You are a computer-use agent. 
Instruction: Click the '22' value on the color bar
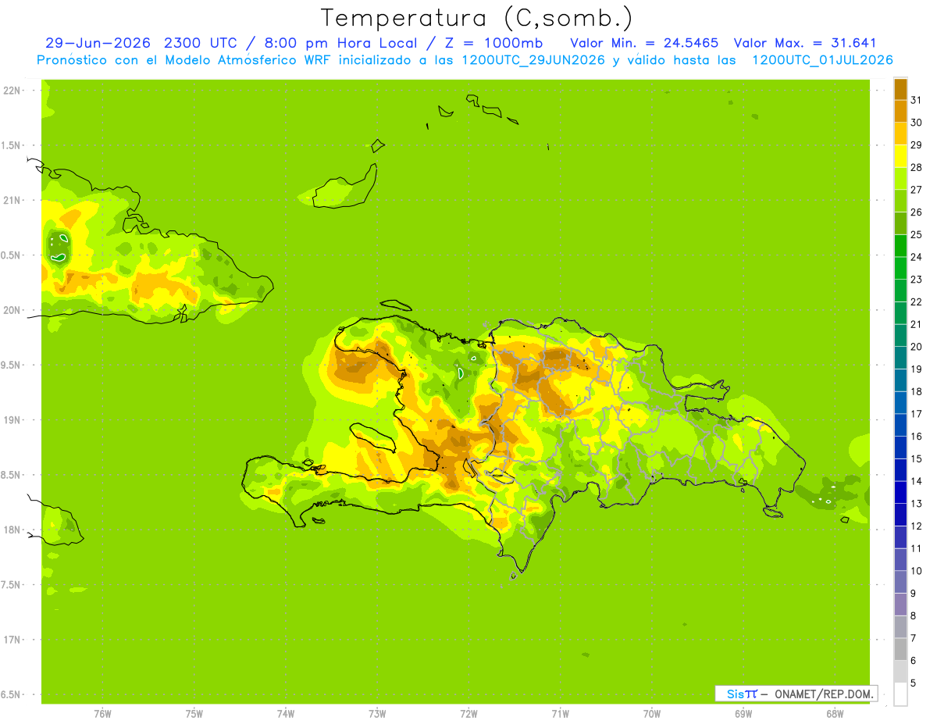coord(916,302)
